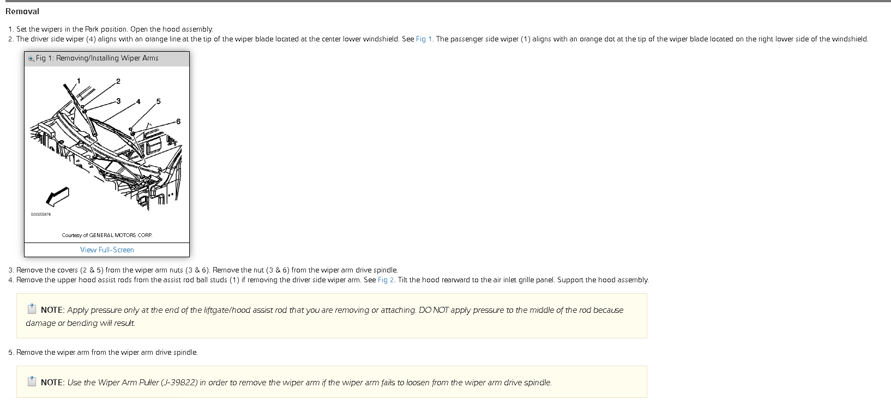The image size is (891, 400).
Task: Click callout number 1 in the diagram
Action: (79, 81)
